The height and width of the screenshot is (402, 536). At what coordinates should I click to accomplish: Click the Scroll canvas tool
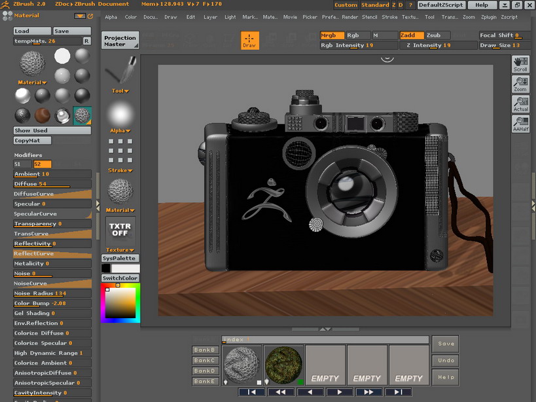click(520, 64)
